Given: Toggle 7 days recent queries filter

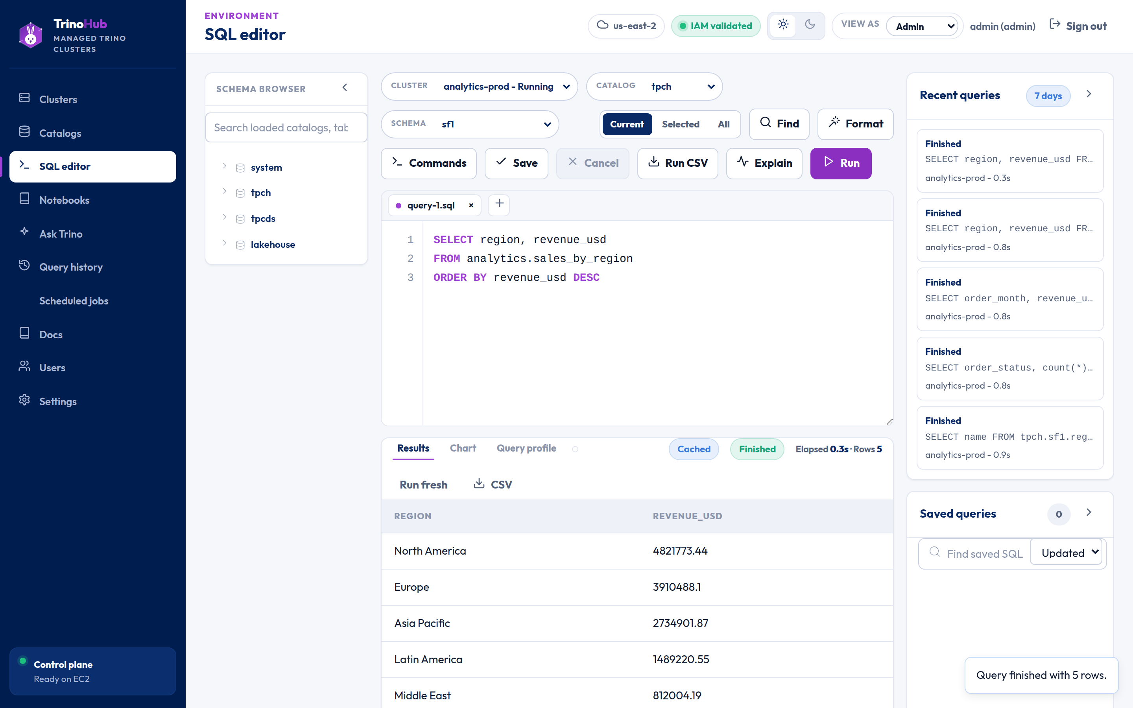Looking at the screenshot, I should coord(1048,96).
